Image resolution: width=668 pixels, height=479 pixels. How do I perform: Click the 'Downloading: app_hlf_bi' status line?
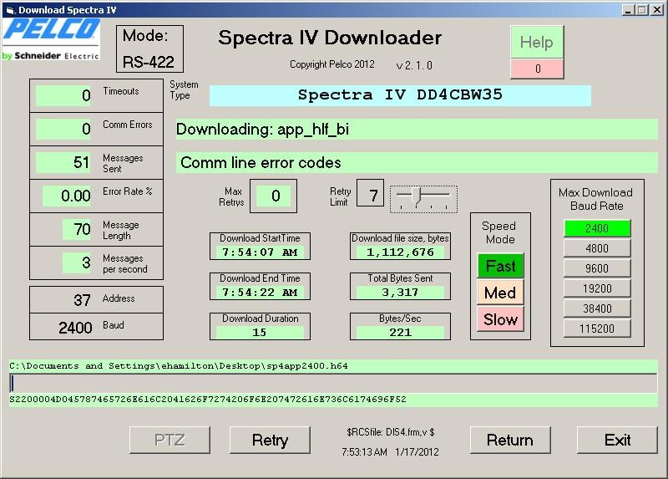click(x=417, y=129)
